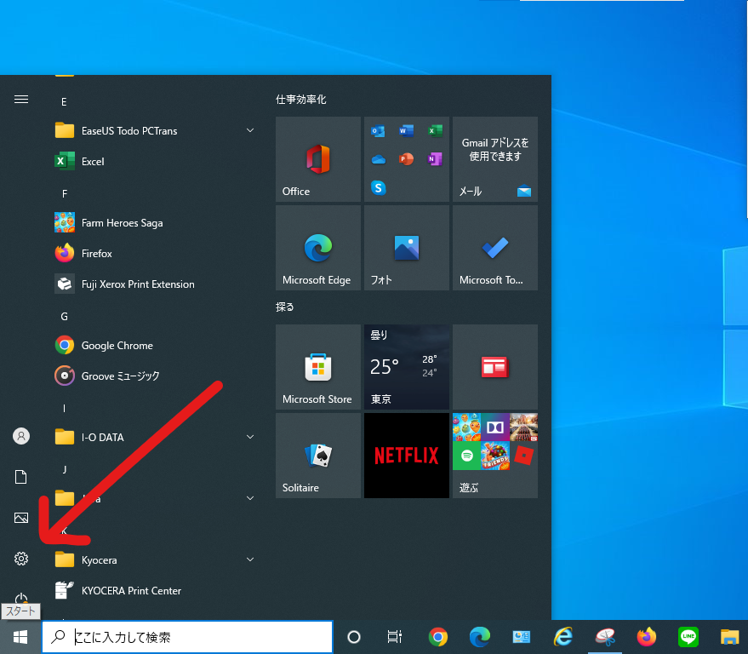The width and height of the screenshot is (748, 654).
Task: Click the Power icon in Start sidebar
Action: click(21, 599)
